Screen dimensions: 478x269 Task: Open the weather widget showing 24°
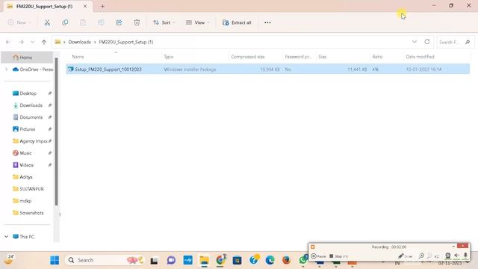point(9,260)
